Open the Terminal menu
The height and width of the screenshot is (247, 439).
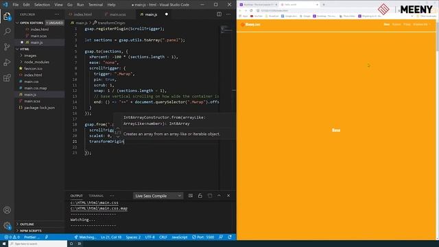pos(95,5)
